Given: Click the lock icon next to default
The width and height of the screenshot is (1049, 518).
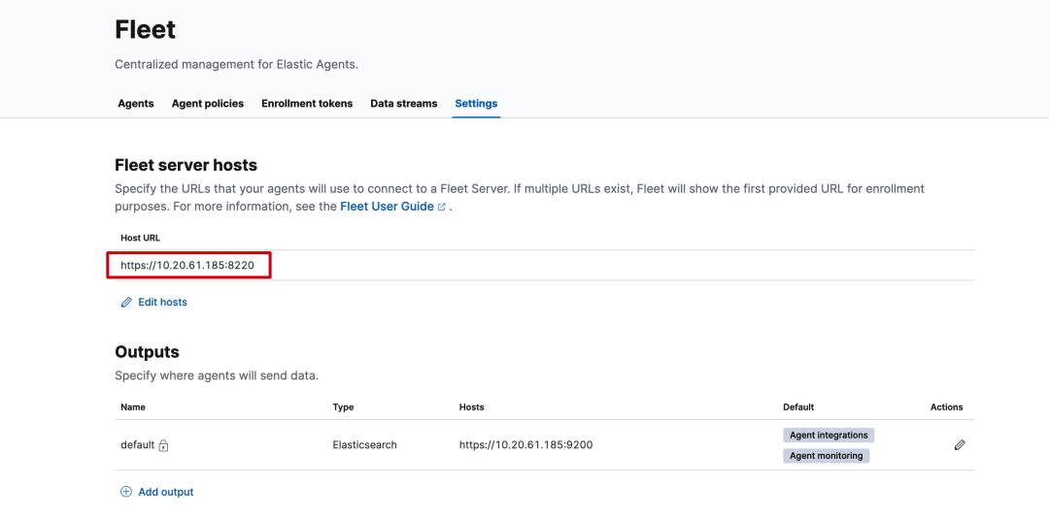Looking at the screenshot, I should tap(164, 446).
